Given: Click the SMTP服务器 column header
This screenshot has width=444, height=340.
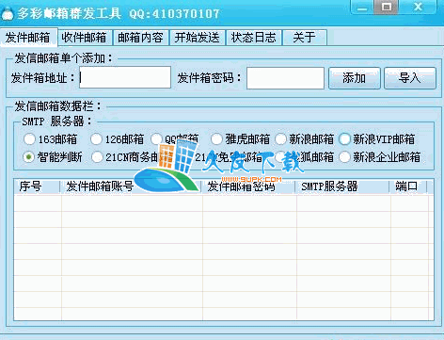Looking at the screenshot, I should (x=342, y=186).
